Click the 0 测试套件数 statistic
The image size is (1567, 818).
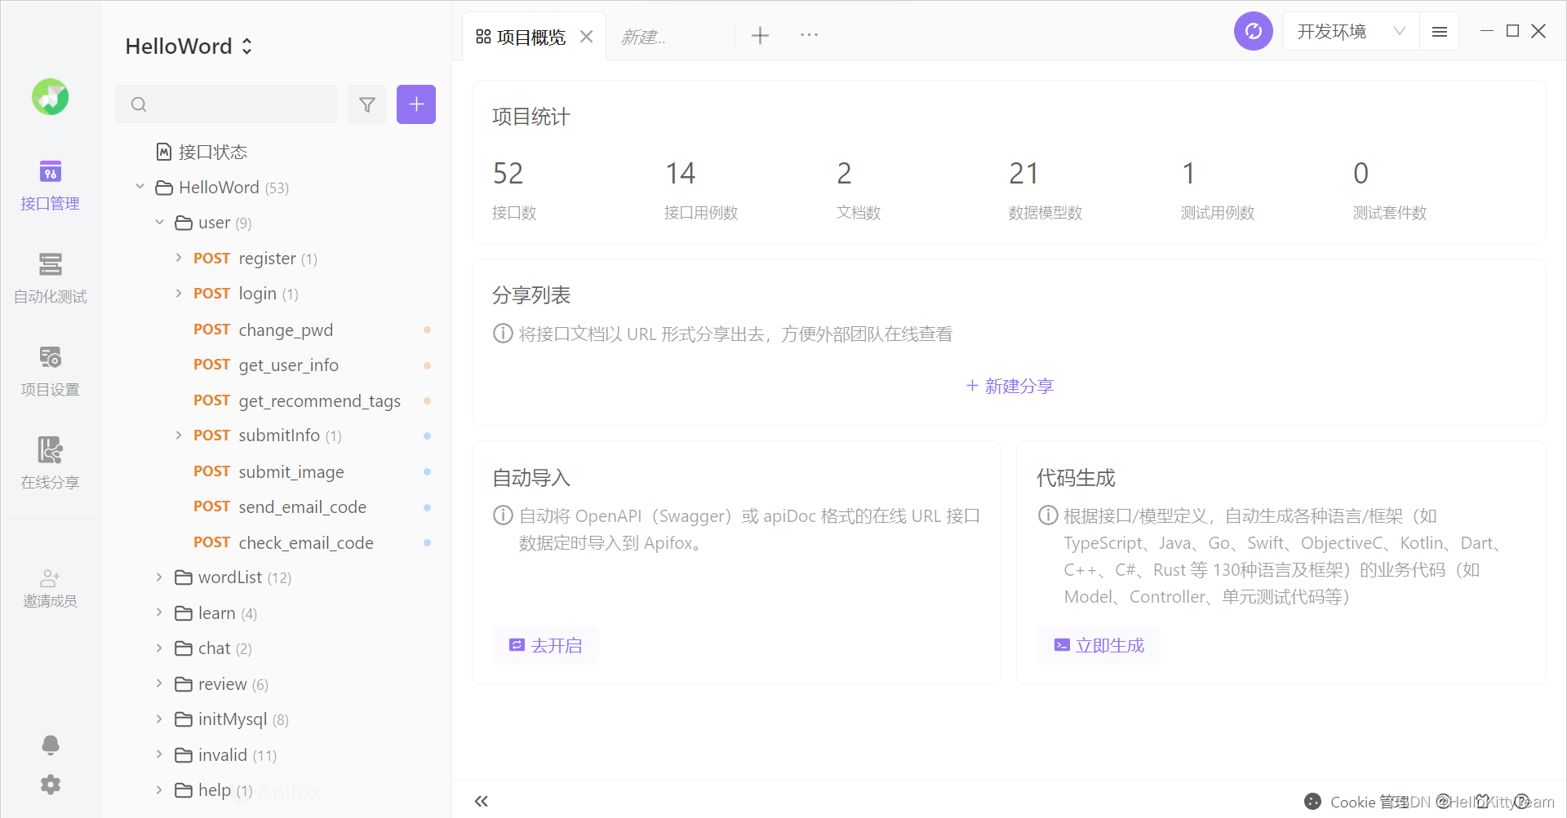[x=1390, y=190]
